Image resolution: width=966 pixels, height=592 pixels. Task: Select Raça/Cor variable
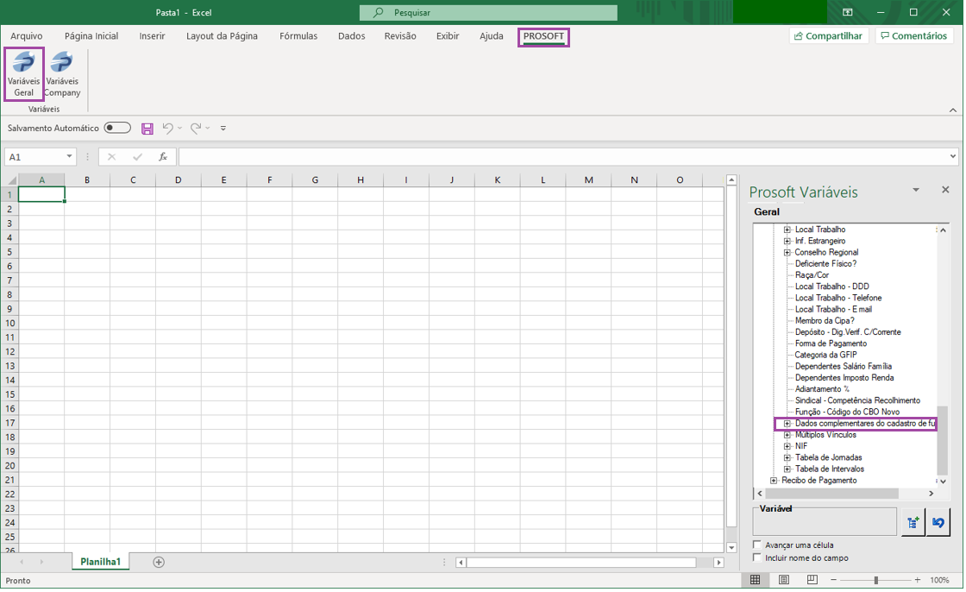coord(812,275)
